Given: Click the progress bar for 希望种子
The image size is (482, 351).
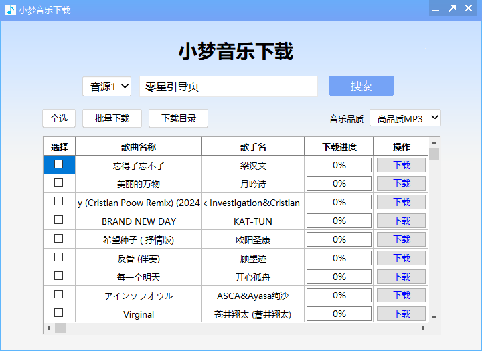Looking at the screenshot, I should click(x=339, y=239).
